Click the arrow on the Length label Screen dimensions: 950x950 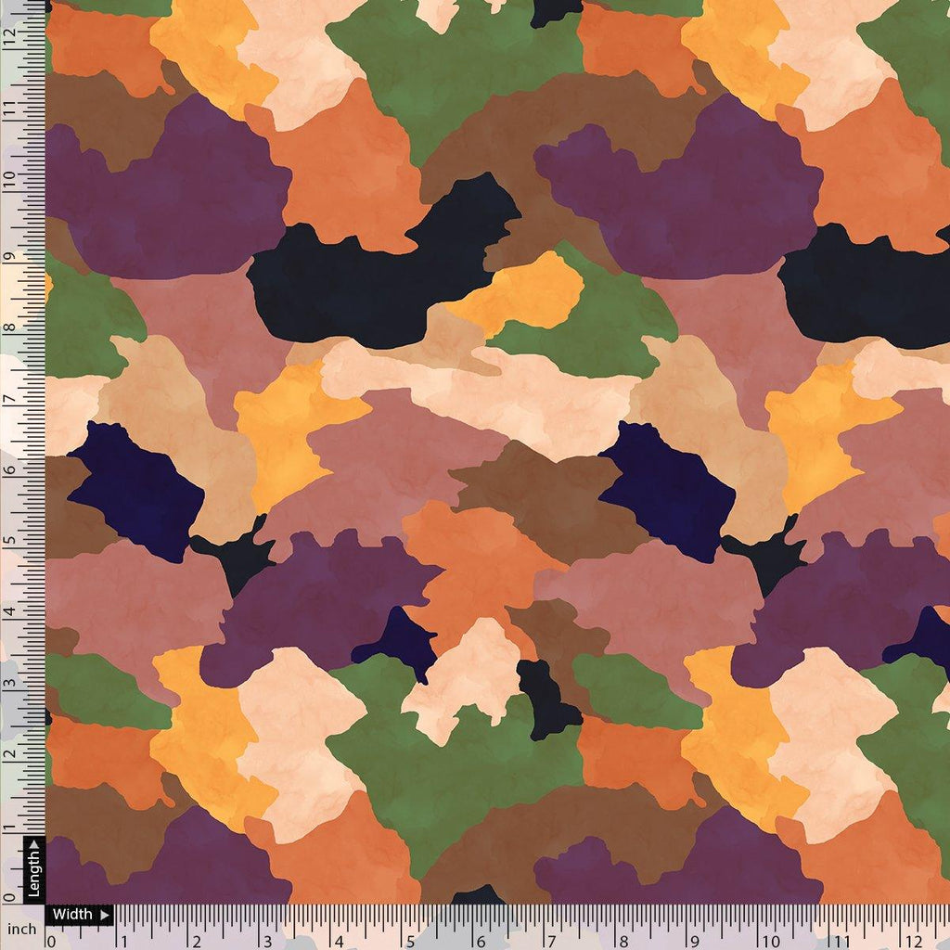point(34,844)
